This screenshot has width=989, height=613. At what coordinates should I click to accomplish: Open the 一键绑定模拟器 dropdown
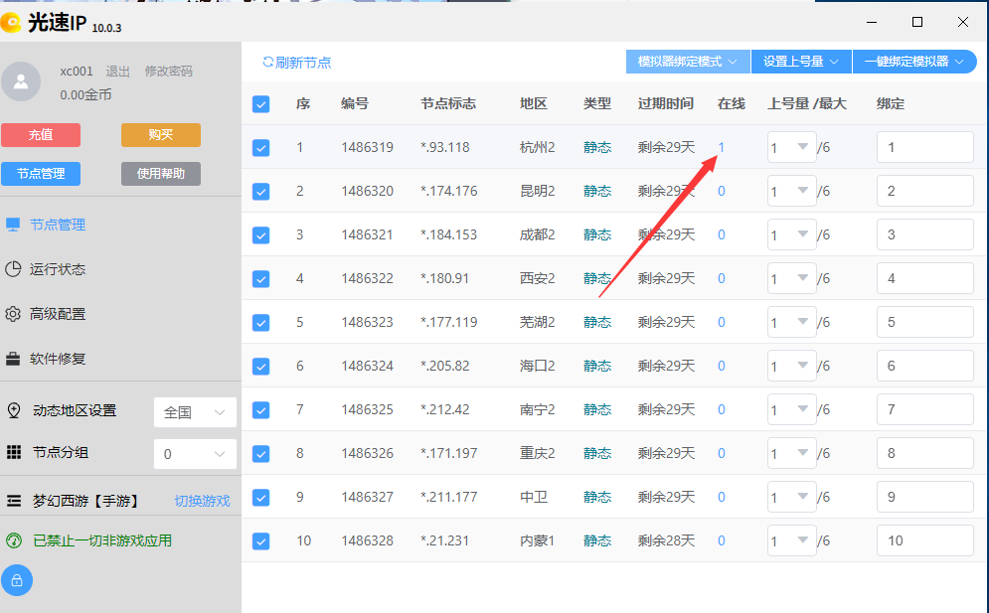point(914,62)
